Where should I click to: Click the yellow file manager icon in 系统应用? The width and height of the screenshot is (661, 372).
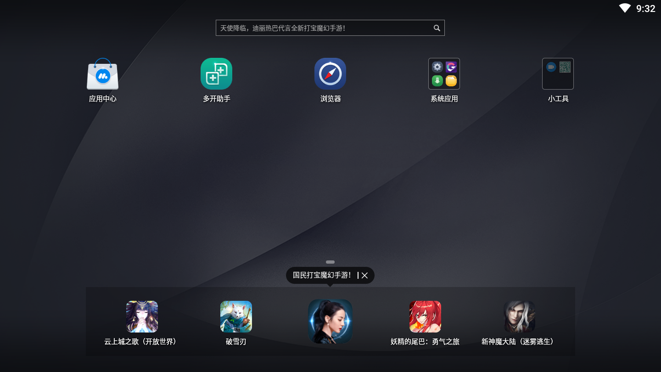pos(451,81)
